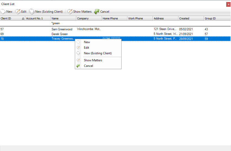Image resolution: width=231 pixels, height=151 pixels.
Task: Choose New from the context menu
Action: pyautogui.click(x=87, y=42)
